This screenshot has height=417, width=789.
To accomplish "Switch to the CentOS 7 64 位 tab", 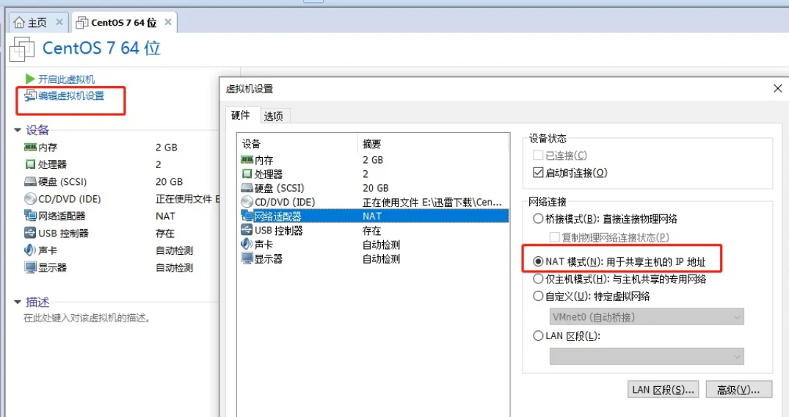I will tap(124, 23).
